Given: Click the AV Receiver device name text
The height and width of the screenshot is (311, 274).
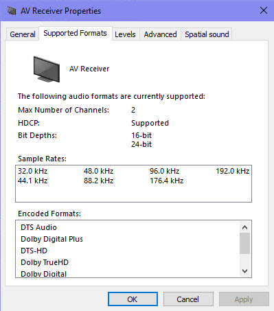Looking at the screenshot, I should (89, 69).
